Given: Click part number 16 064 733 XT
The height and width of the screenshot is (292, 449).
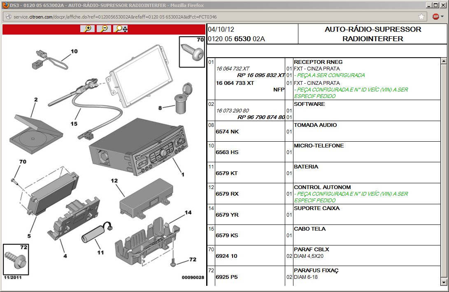Looking at the screenshot, I should [235, 83].
